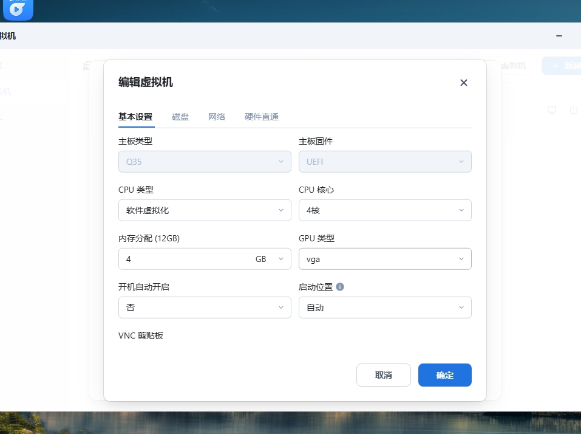
Task: Expand the 开机自动开启 dropdown
Action: 205,308
